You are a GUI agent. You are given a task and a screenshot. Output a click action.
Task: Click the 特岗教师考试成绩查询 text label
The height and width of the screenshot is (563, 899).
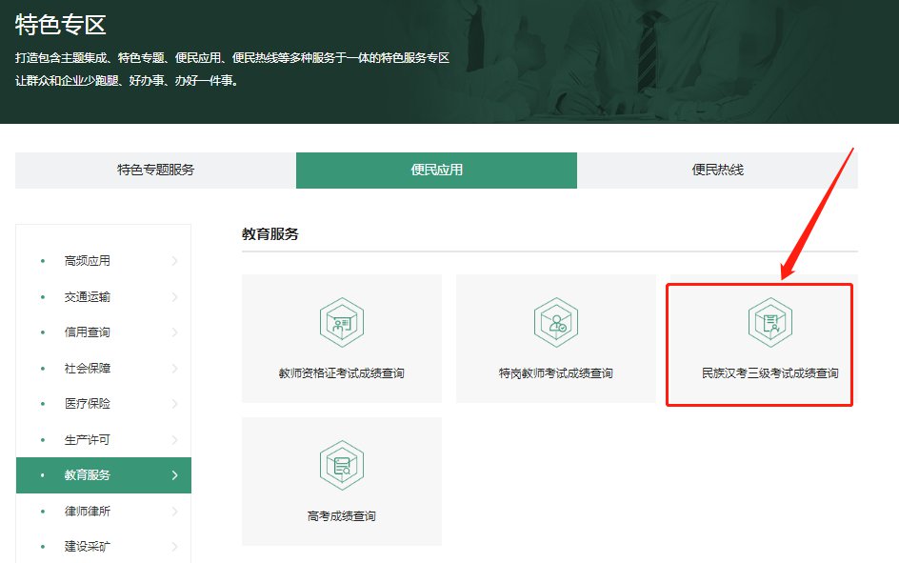[x=555, y=373]
